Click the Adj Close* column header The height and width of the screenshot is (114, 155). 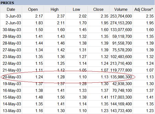[144, 9]
